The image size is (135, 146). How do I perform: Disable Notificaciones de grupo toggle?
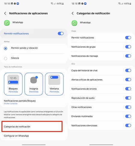pos(128,47)
